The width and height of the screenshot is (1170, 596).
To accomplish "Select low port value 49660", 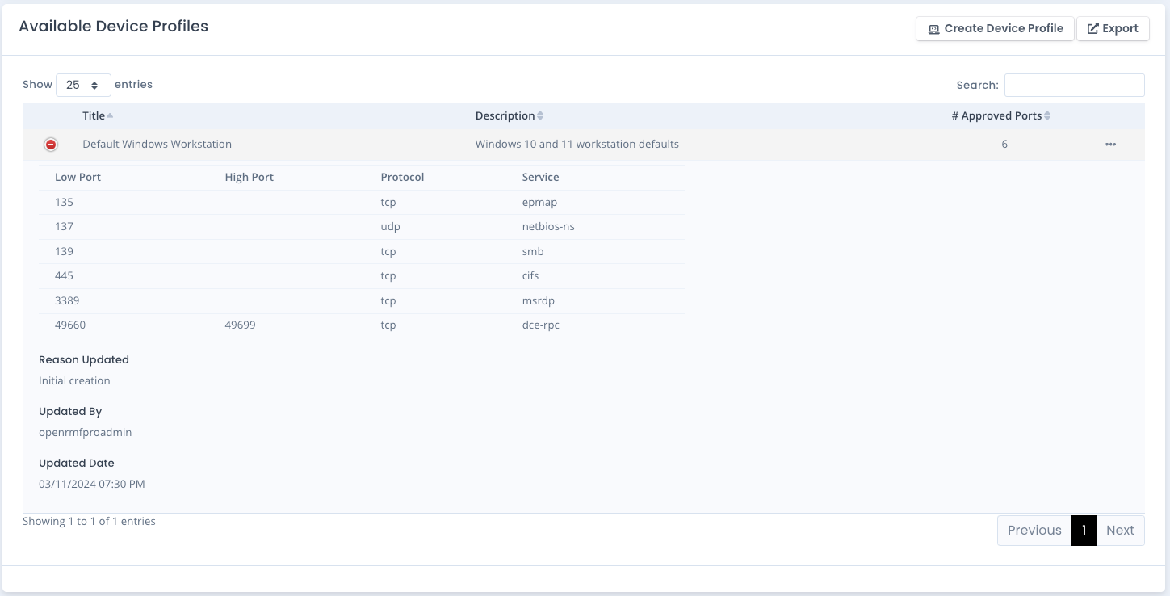I will pyautogui.click(x=70, y=325).
